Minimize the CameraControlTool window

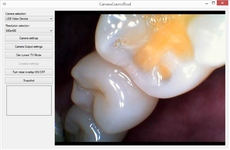coord(207,3)
